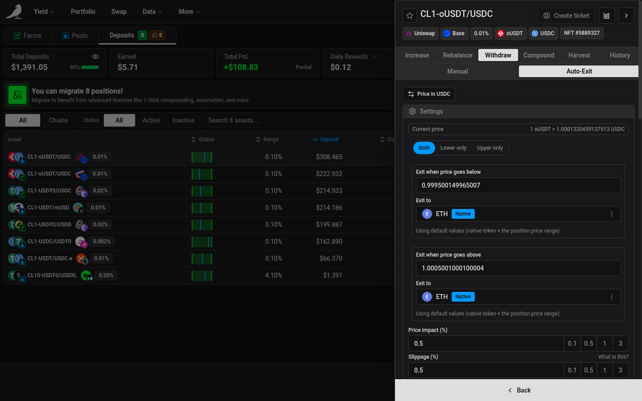Open the Data dropdown menu
This screenshot has width=642, height=401.
pyautogui.click(x=152, y=12)
